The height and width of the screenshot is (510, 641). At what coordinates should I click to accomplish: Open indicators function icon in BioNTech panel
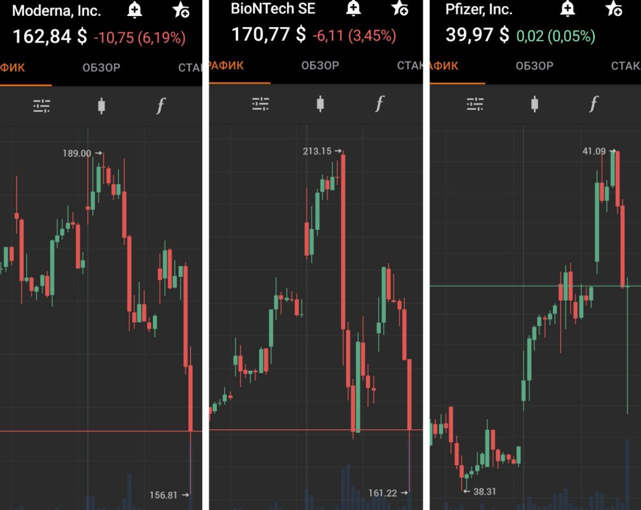[380, 104]
